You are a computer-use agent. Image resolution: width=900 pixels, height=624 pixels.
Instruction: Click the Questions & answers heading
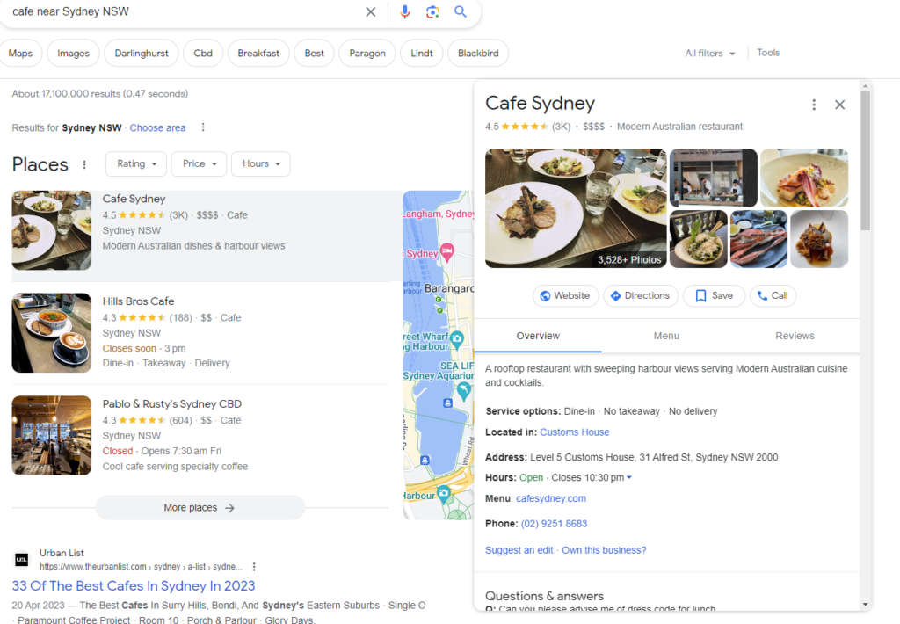tap(544, 596)
